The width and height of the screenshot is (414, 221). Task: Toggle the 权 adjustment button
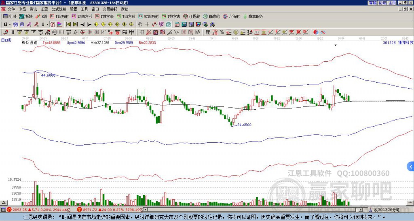53,25
